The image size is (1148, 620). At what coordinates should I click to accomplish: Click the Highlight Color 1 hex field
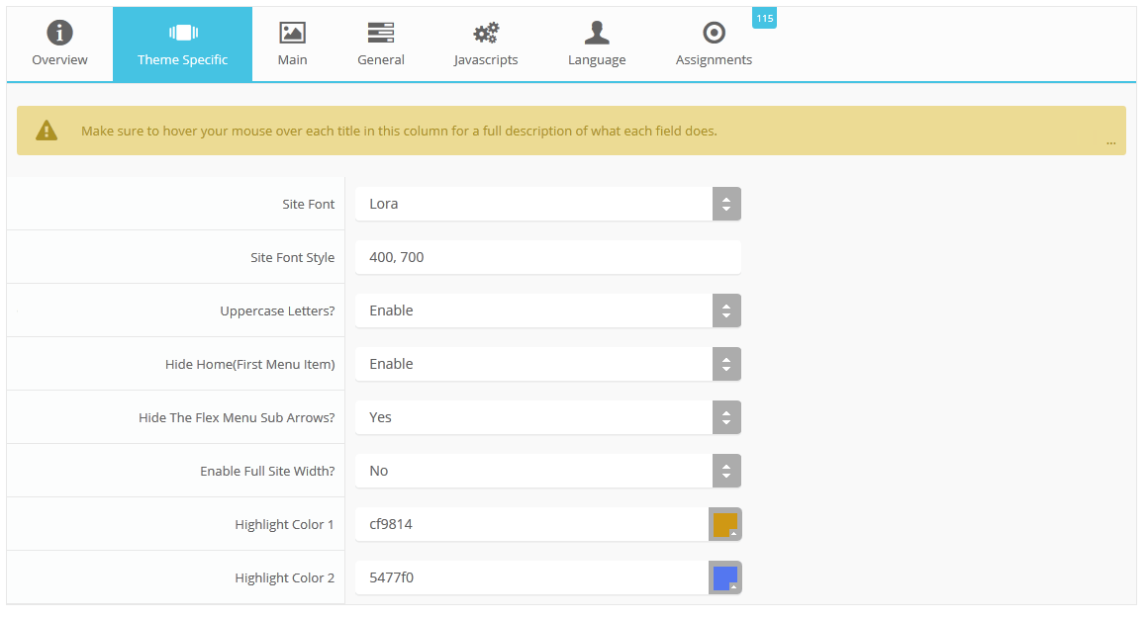pyautogui.click(x=531, y=524)
